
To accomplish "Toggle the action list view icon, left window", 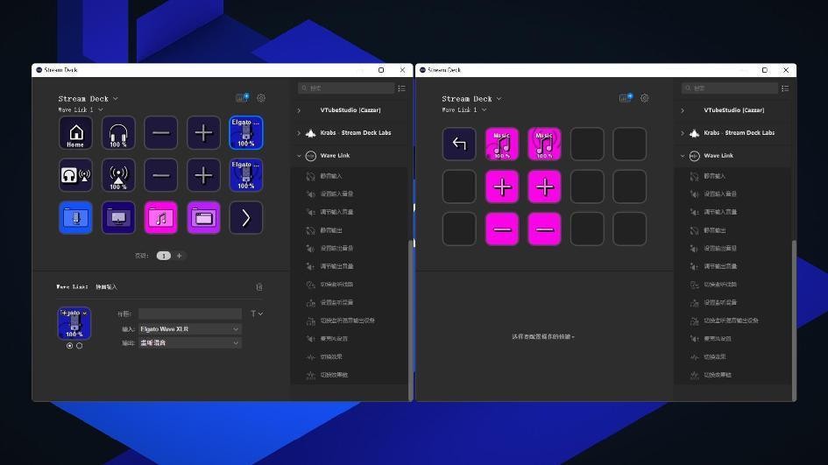I will pos(402,88).
